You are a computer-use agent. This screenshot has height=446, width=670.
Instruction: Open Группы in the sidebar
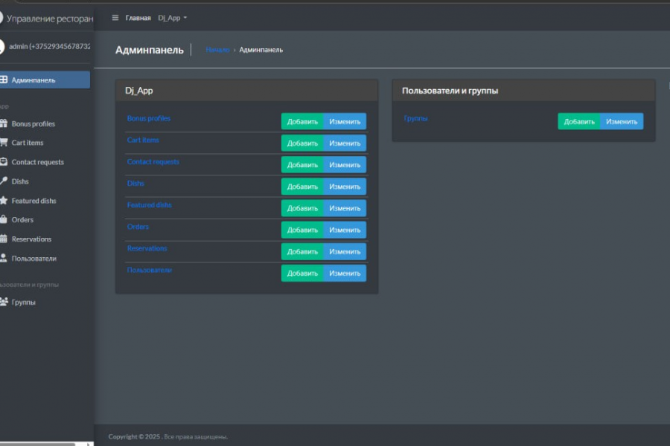click(x=23, y=303)
